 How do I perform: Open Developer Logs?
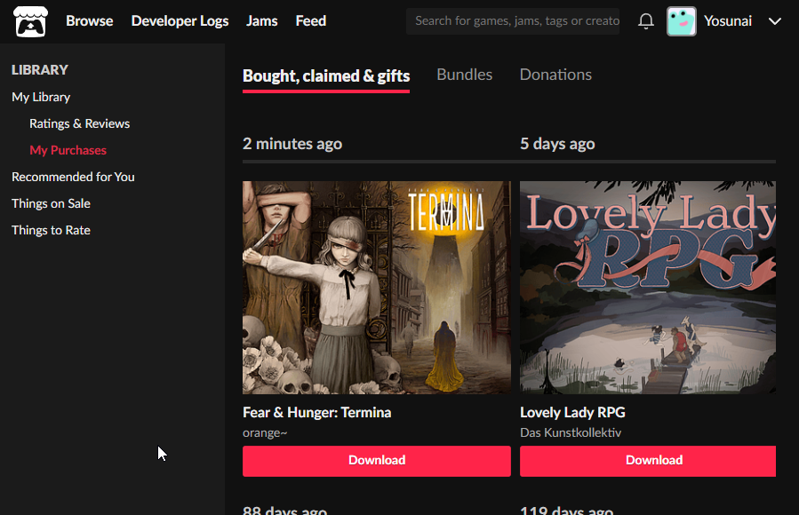click(x=180, y=20)
